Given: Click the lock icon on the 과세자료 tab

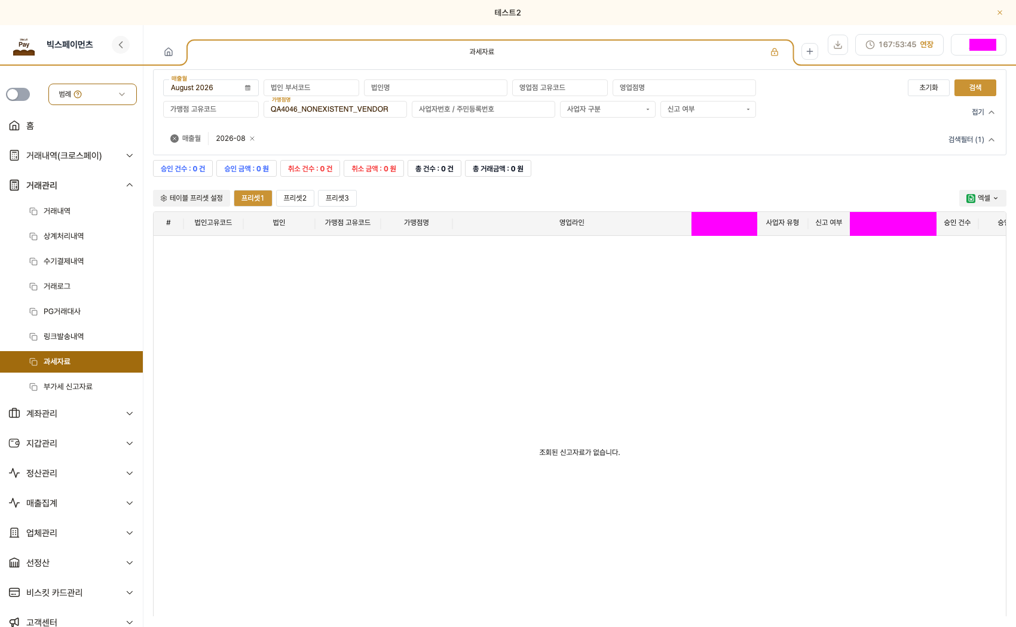Looking at the screenshot, I should [x=775, y=52].
